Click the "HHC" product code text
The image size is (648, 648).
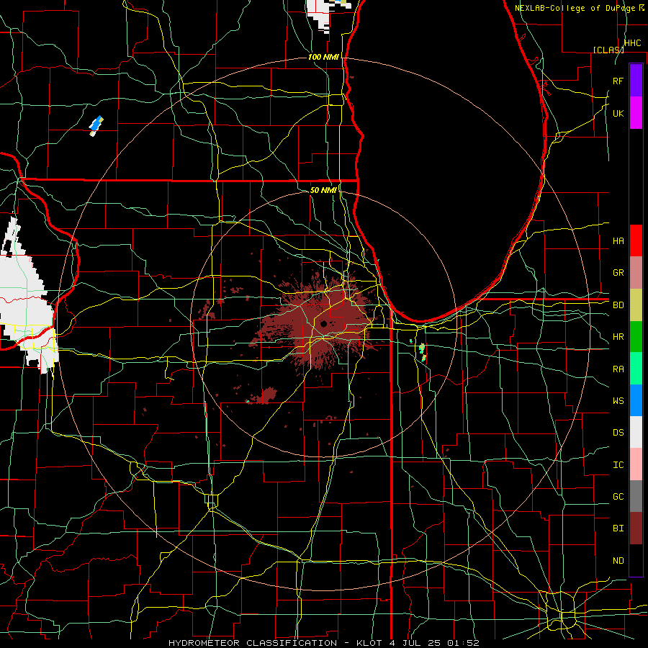click(x=633, y=43)
